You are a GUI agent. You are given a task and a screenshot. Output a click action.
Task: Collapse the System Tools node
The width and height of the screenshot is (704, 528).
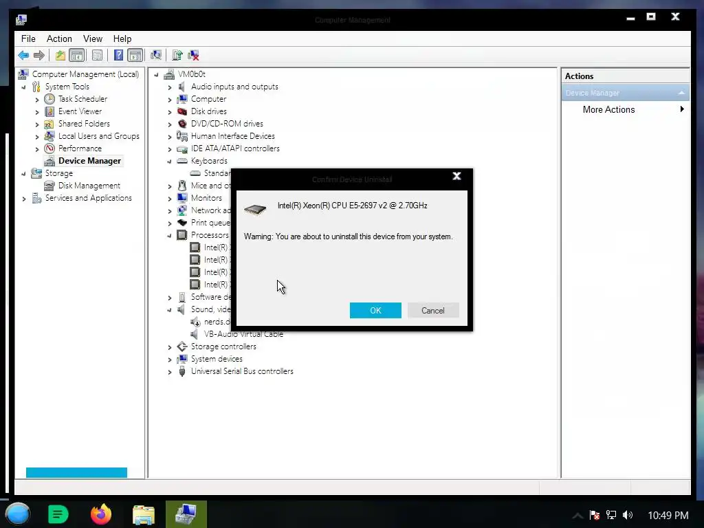coord(24,87)
